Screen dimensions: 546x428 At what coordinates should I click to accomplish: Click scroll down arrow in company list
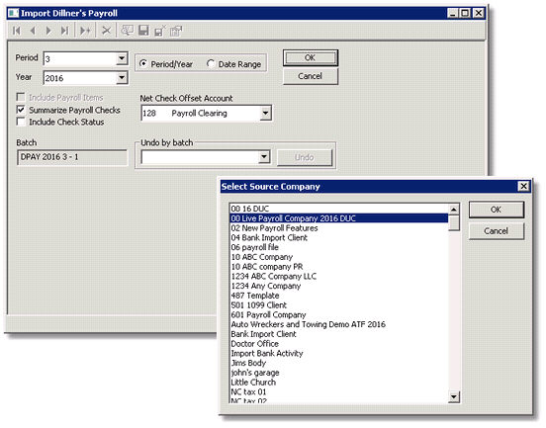tap(454, 396)
